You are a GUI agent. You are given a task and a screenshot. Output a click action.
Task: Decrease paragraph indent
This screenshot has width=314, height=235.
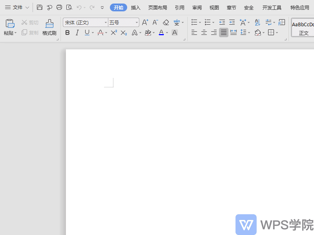point(222,22)
